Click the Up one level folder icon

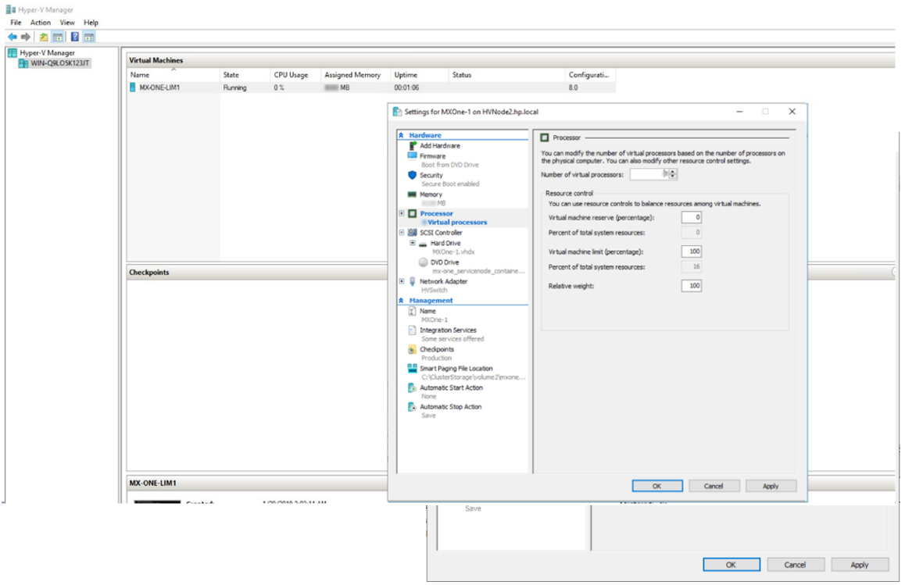[x=44, y=37]
